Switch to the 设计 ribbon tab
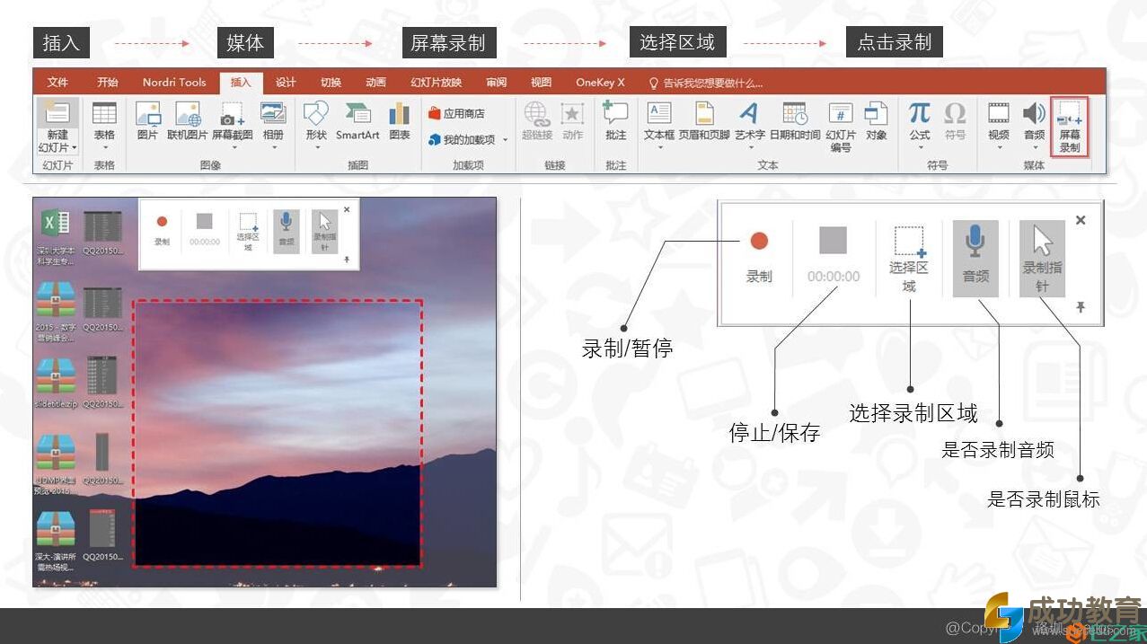The height and width of the screenshot is (644, 1147). [286, 83]
